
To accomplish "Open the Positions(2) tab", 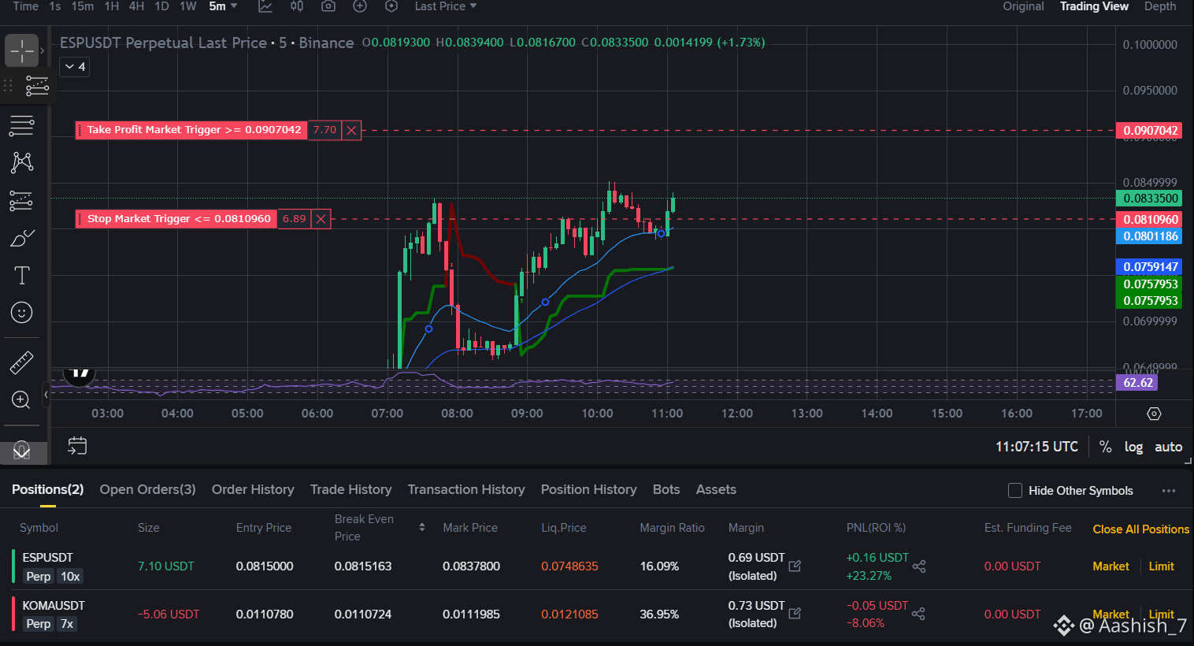I will 47,489.
